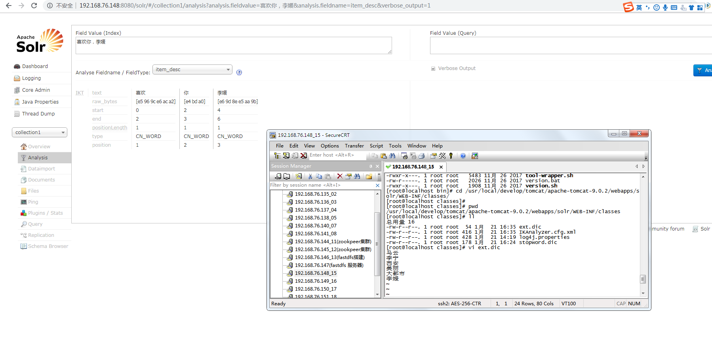Click Sogou soft keyboard icon
The height and width of the screenshot is (348, 712).
point(674,8)
